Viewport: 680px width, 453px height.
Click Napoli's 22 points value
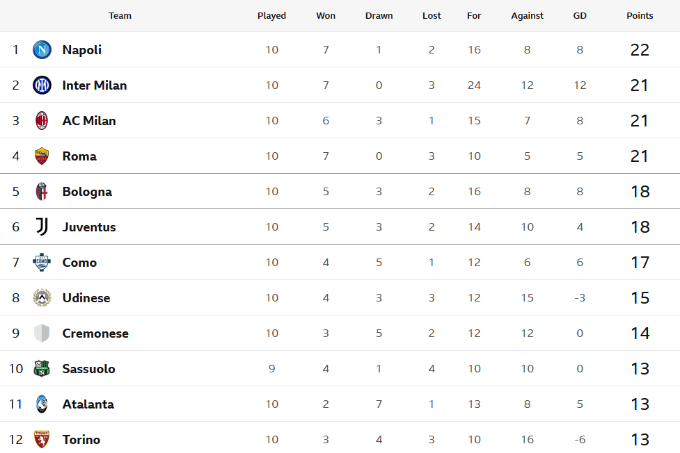[x=640, y=50]
